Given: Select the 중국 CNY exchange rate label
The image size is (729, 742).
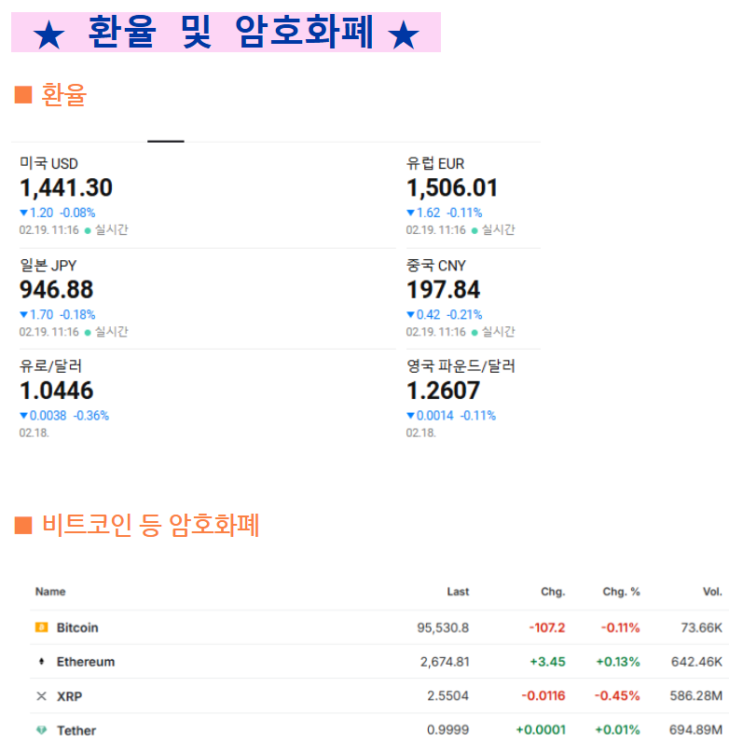Looking at the screenshot, I should pos(436,265).
